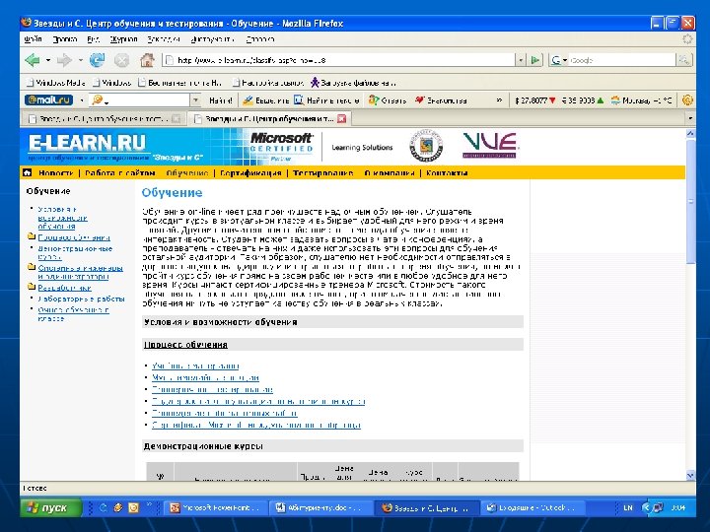Open the Бесплатная почта bookmark

pyautogui.click(x=180, y=83)
